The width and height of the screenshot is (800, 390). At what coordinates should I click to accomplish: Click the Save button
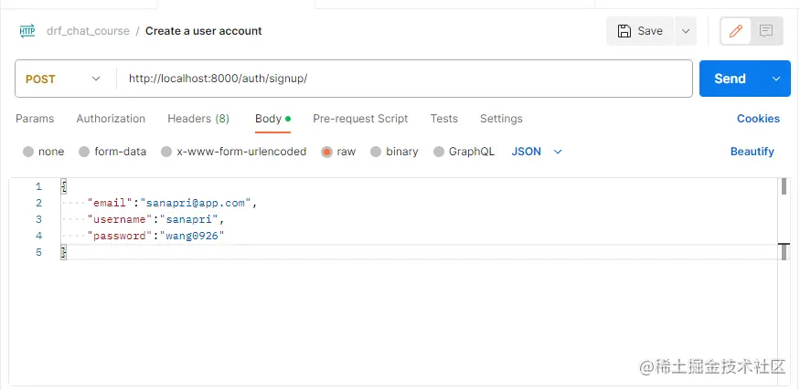[640, 31]
